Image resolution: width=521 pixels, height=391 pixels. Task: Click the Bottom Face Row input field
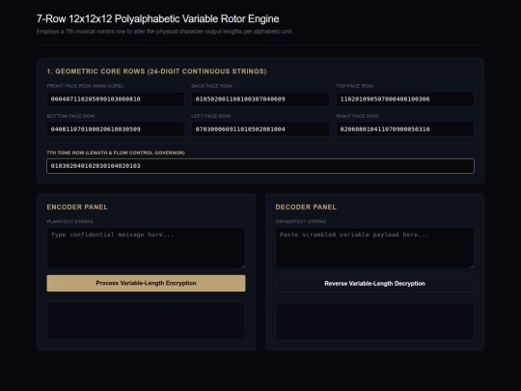(x=116, y=129)
